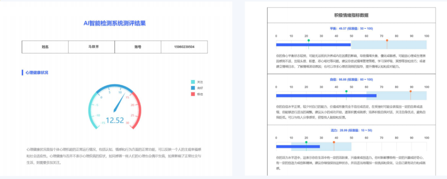Click the 平衡 description paragraph starting 你的身心平衡状态

click(351, 61)
